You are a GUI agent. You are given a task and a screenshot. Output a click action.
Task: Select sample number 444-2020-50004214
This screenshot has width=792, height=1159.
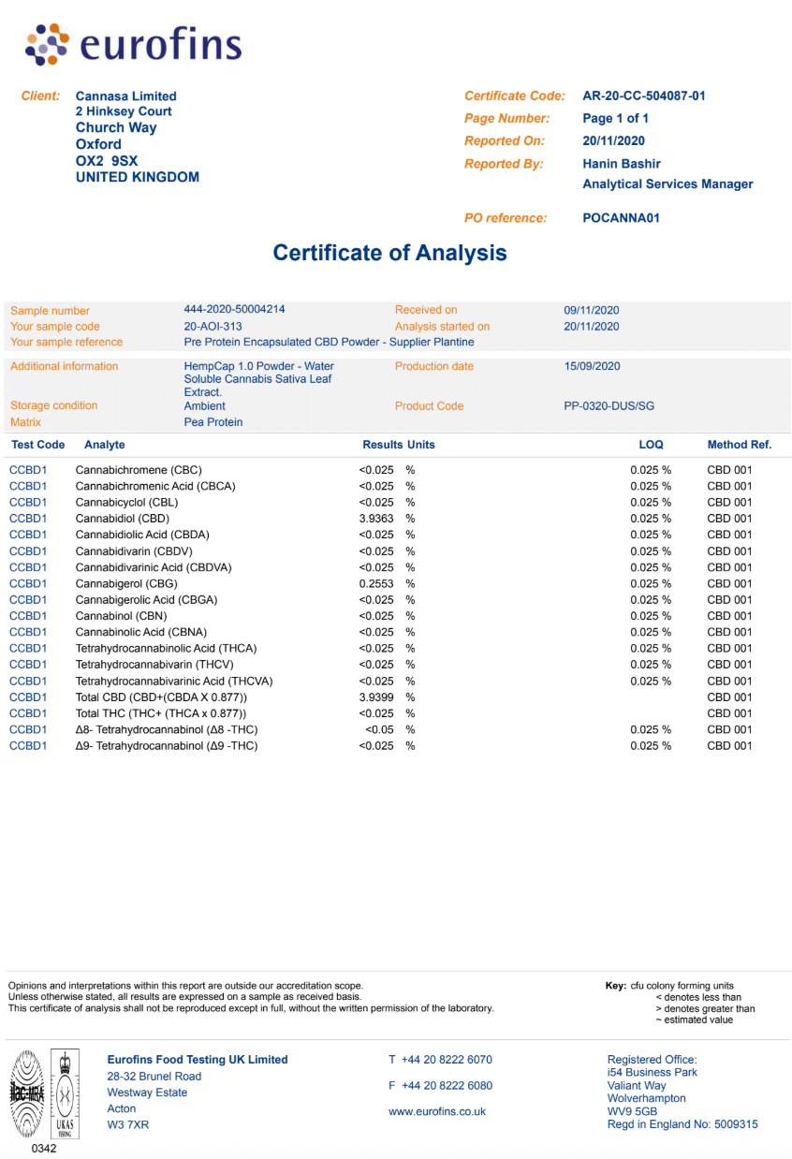tap(234, 310)
